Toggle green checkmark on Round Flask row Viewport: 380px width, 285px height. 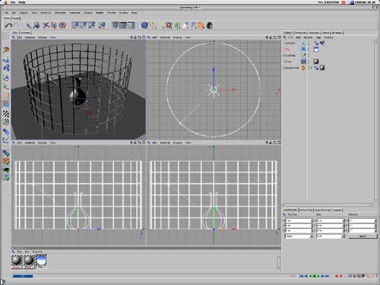point(312,68)
